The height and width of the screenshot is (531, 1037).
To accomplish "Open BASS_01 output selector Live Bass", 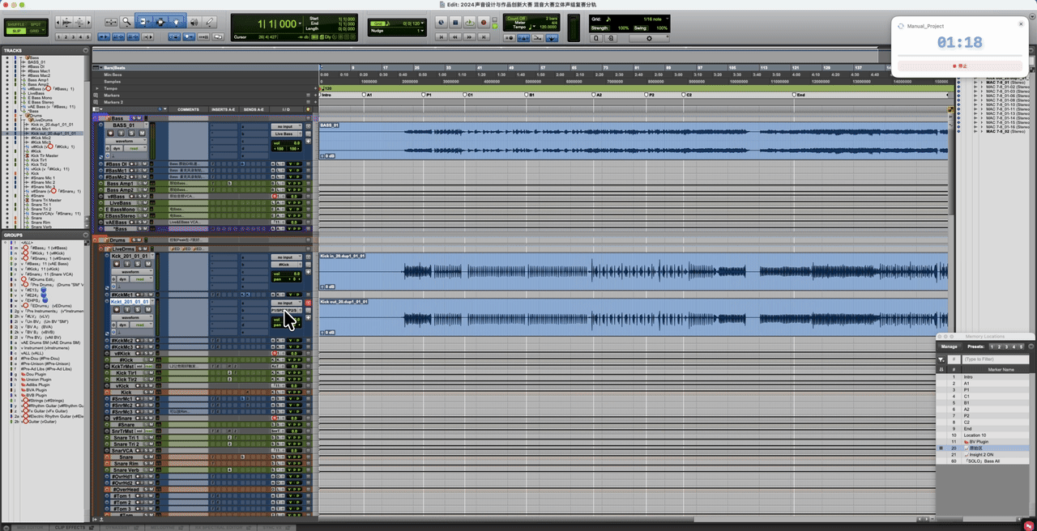I will coord(286,134).
